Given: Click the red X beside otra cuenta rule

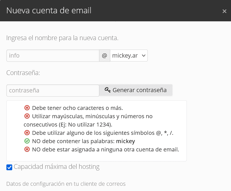Looking at the screenshot, I should pos(27,149).
